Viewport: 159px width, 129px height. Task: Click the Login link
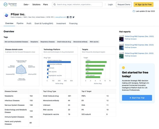110,4
